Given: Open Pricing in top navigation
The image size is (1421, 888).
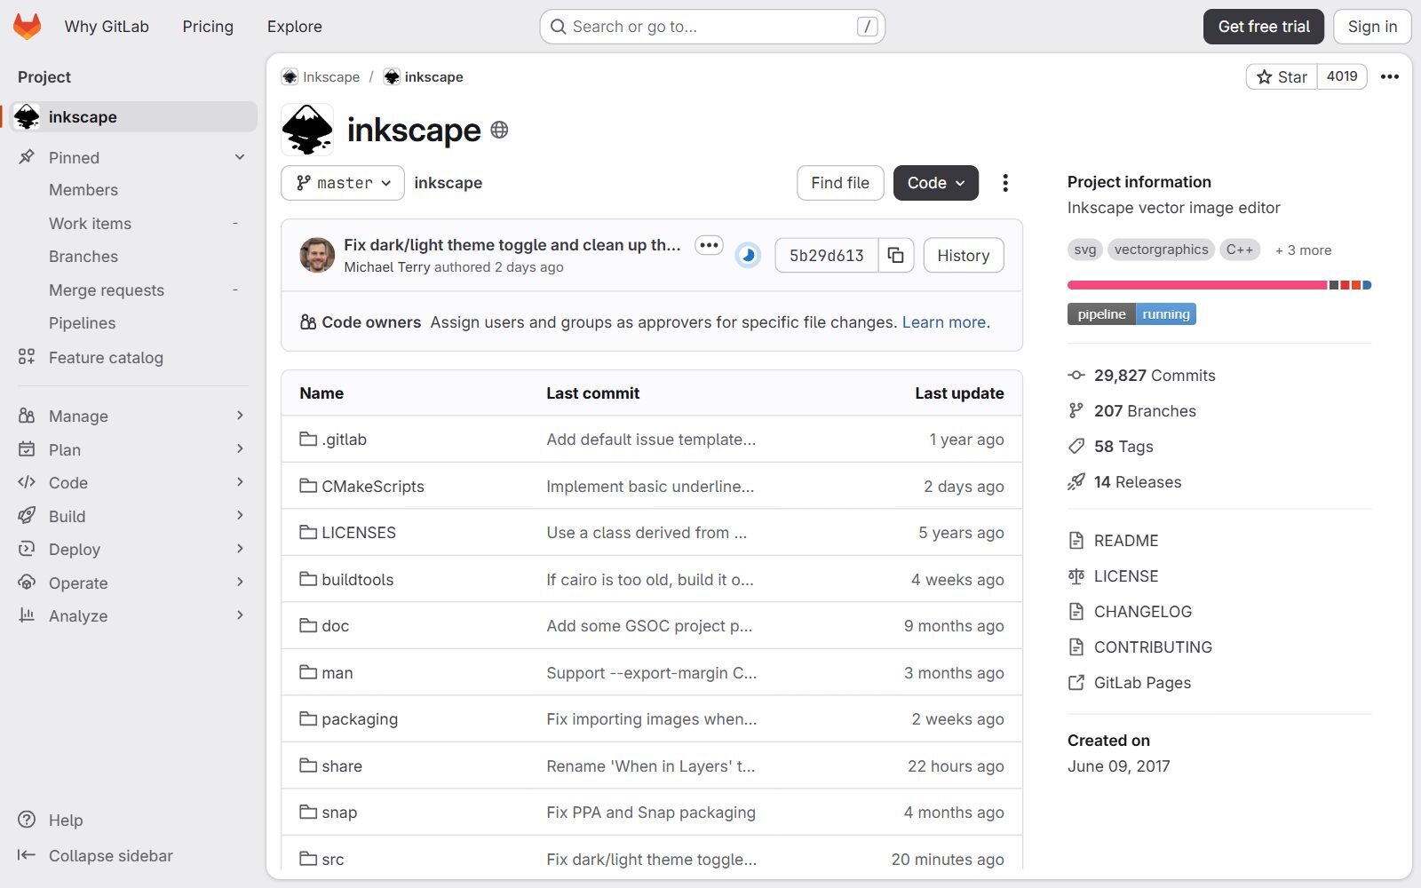Looking at the screenshot, I should coord(208,27).
